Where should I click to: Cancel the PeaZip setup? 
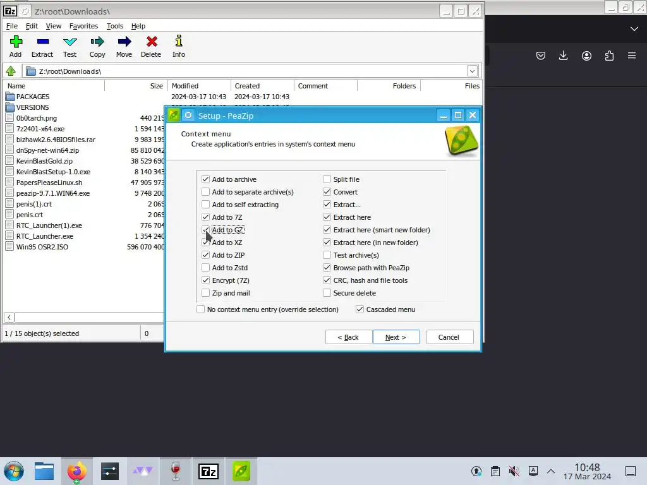tap(450, 337)
